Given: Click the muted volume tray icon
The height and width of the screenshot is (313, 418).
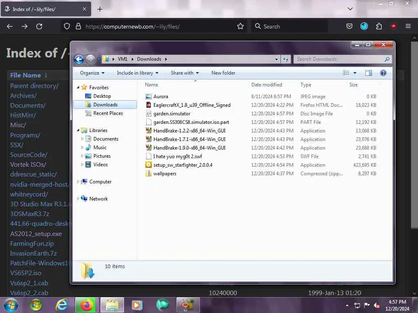Looking at the screenshot, I should pos(377,305).
